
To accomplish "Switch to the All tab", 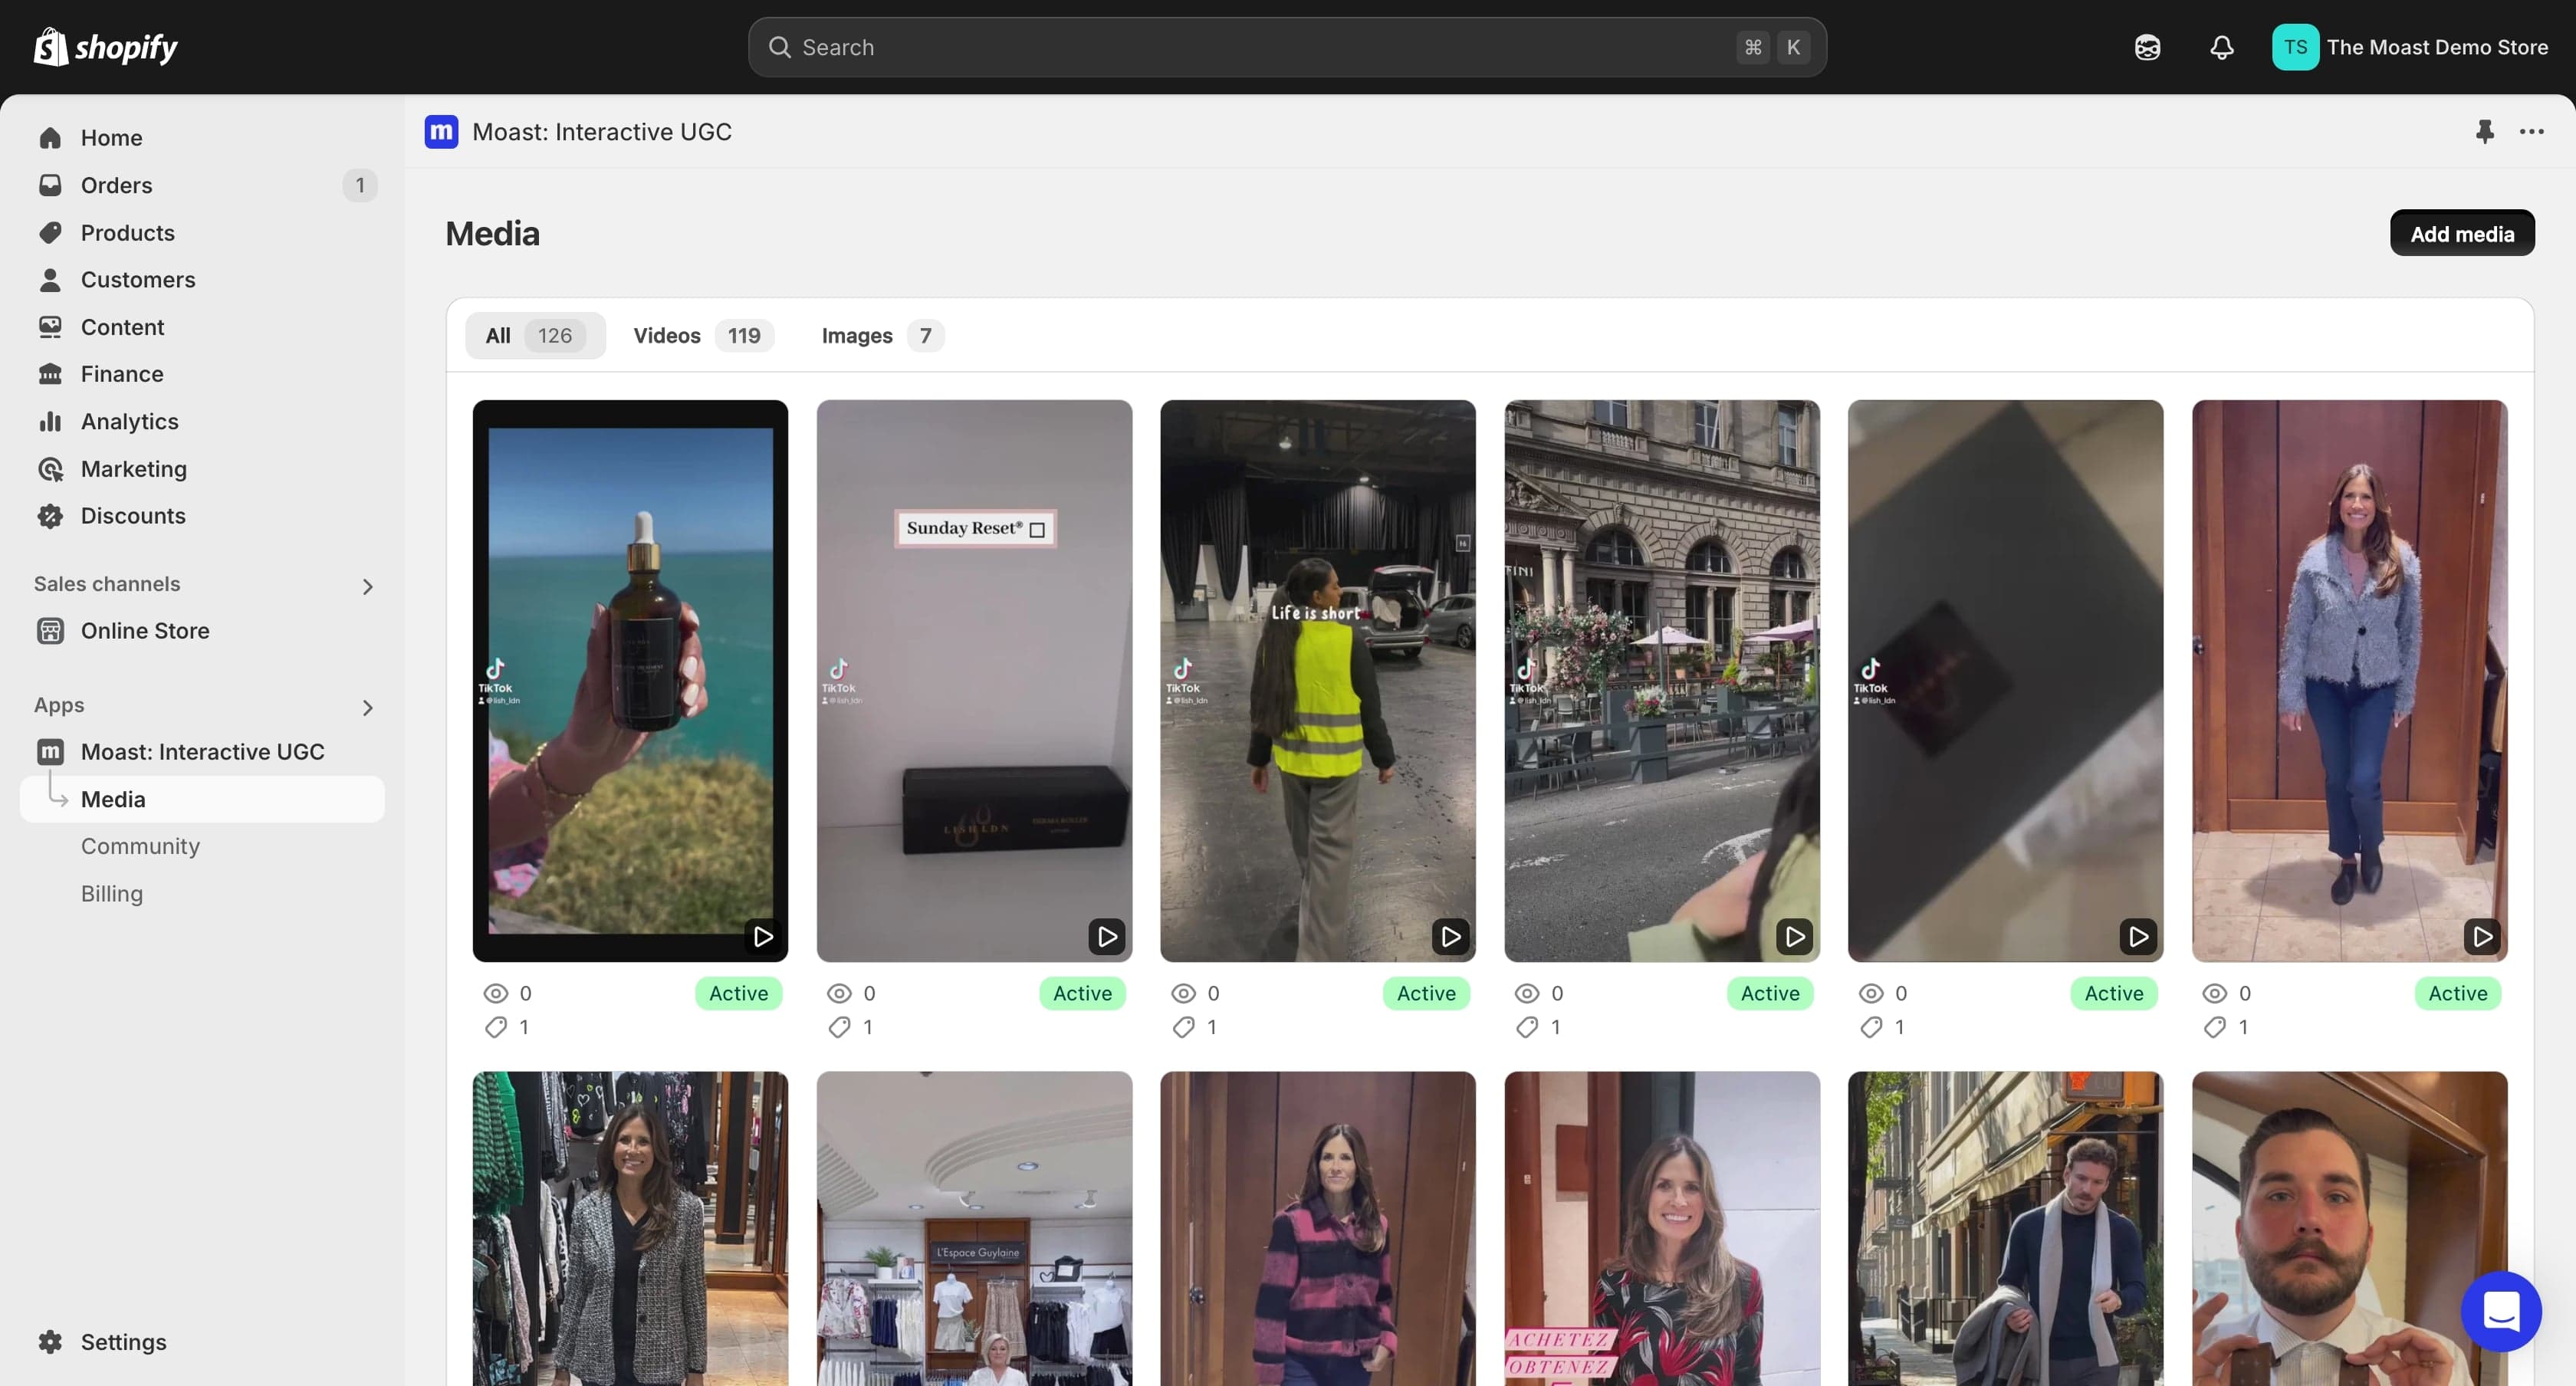I will click(535, 336).
